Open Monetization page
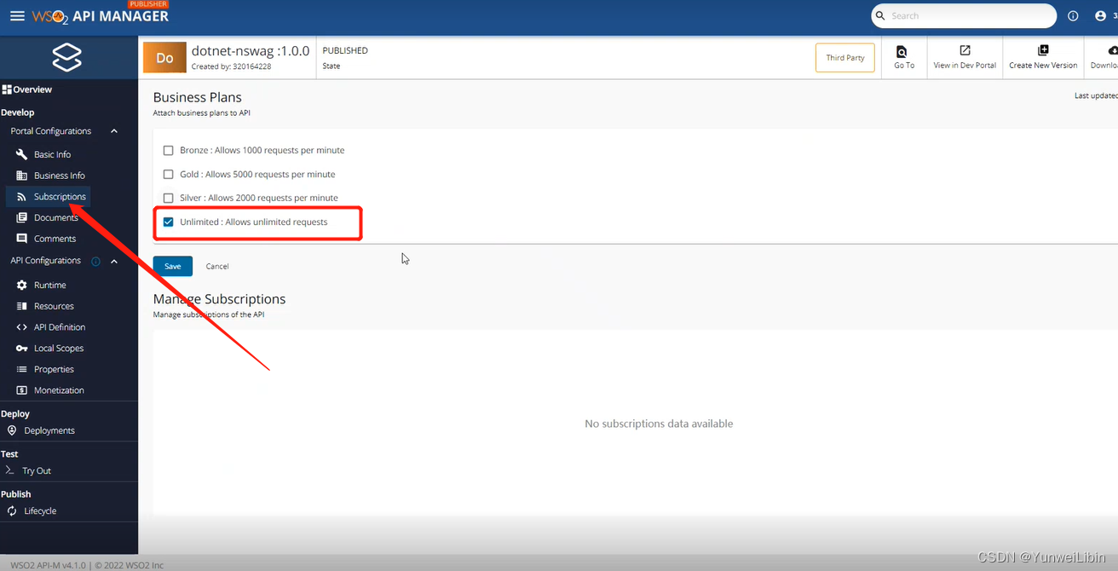1118x571 pixels. pyautogui.click(x=59, y=390)
